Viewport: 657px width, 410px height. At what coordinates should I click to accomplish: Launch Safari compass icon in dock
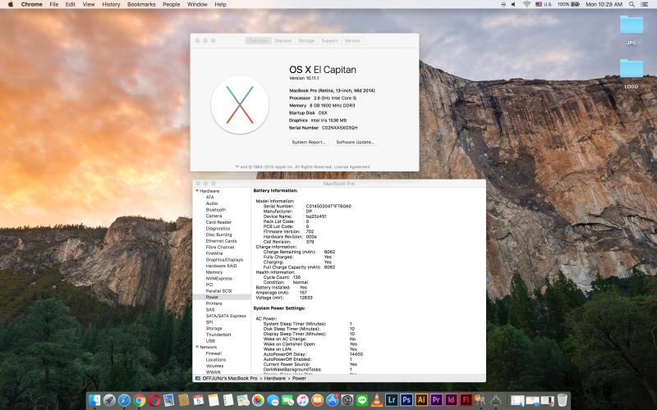[125, 400]
